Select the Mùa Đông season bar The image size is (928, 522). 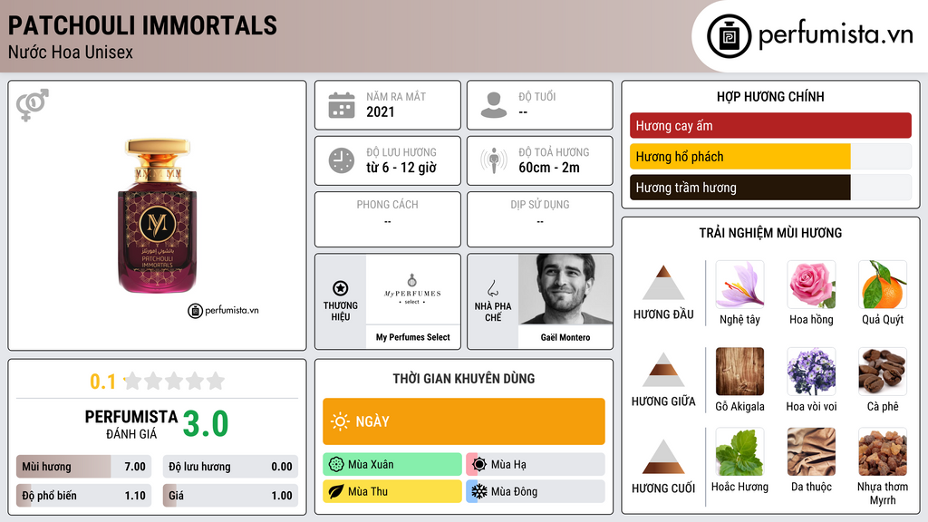click(536, 491)
